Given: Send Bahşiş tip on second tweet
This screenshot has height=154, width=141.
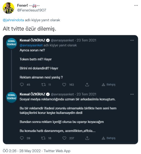Looking at the screenshot, I should click(x=108, y=138).
